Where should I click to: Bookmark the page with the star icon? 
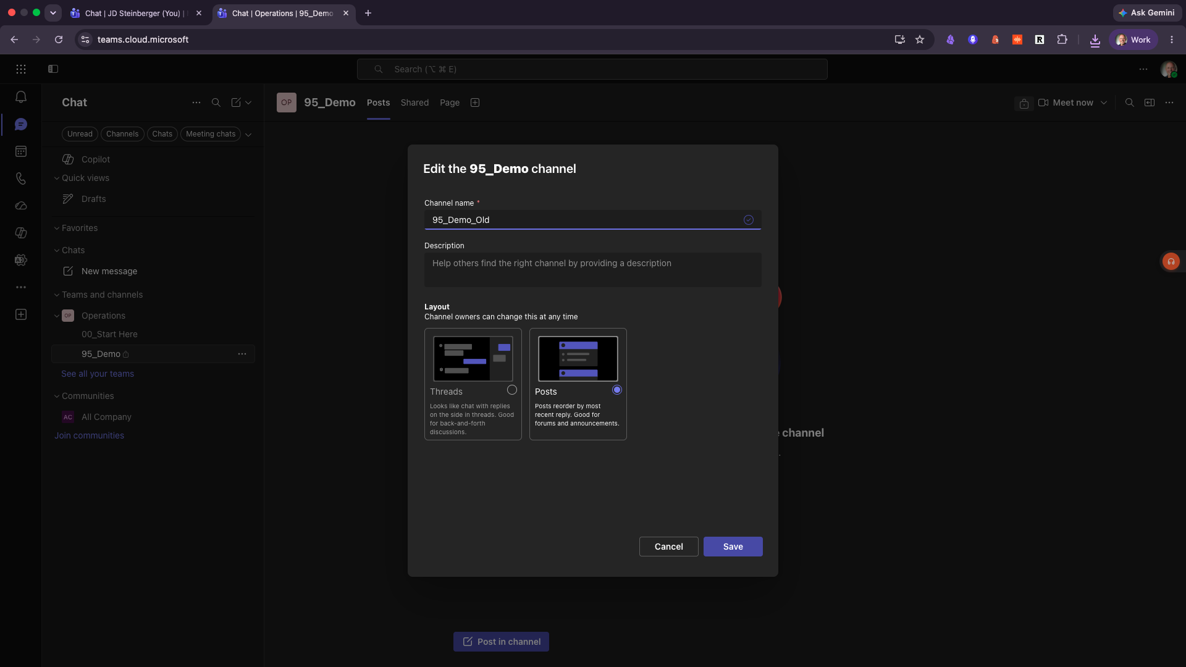click(x=920, y=40)
